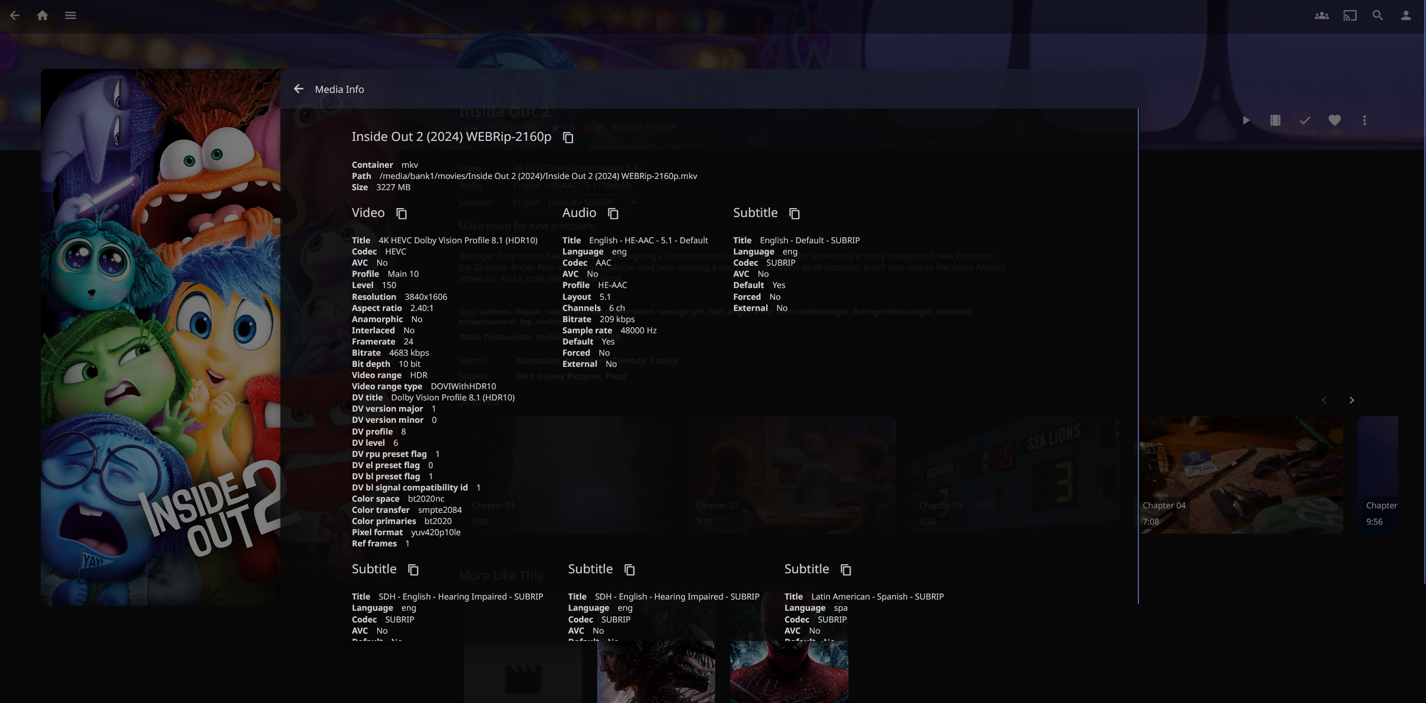Open the SyncPlay group icon
This screenshot has width=1426, height=703.
1321,16
